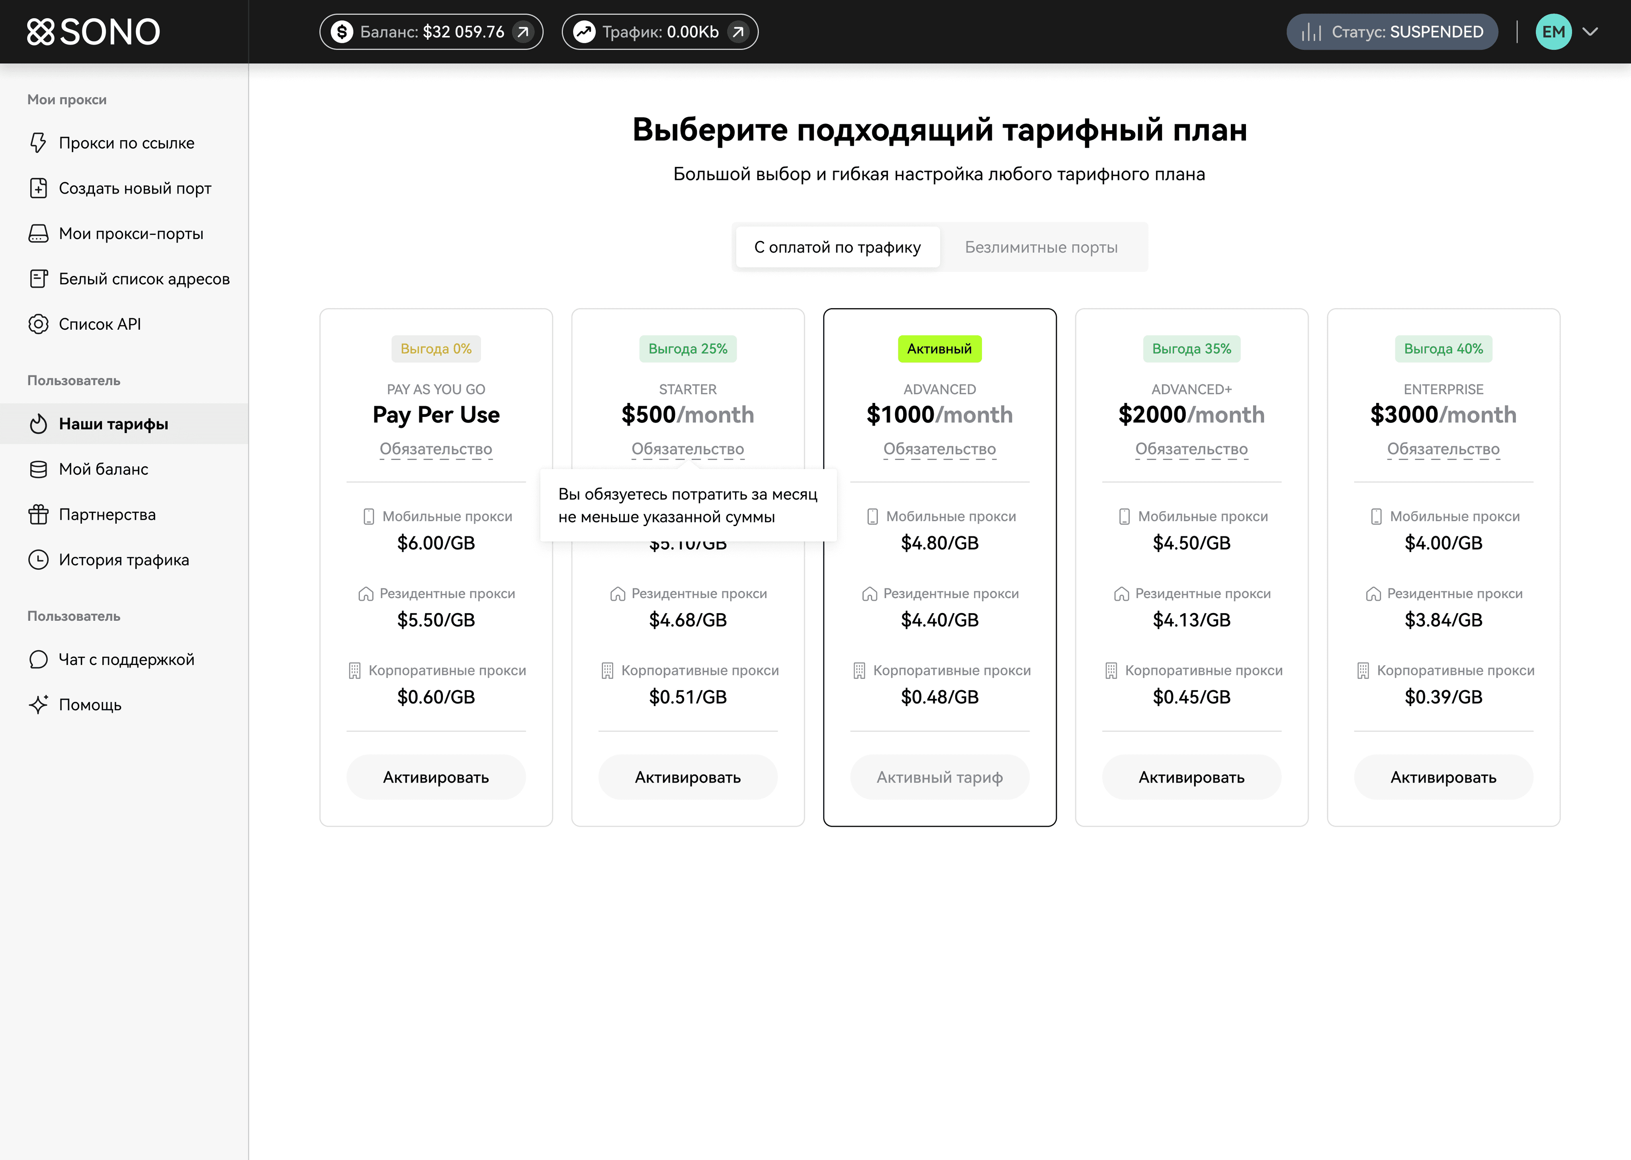
Task: Open История трафика in sidebar
Action: click(x=123, y=560)
